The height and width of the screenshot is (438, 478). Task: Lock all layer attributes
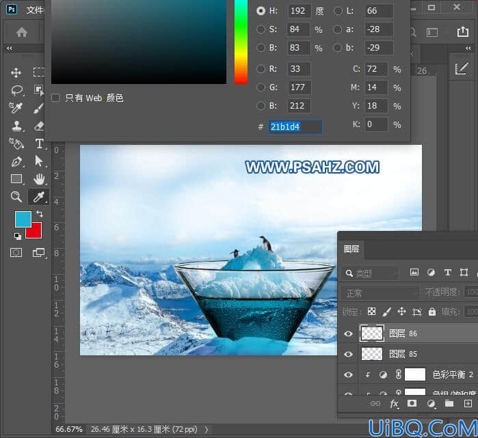click(x=432, y=312)
